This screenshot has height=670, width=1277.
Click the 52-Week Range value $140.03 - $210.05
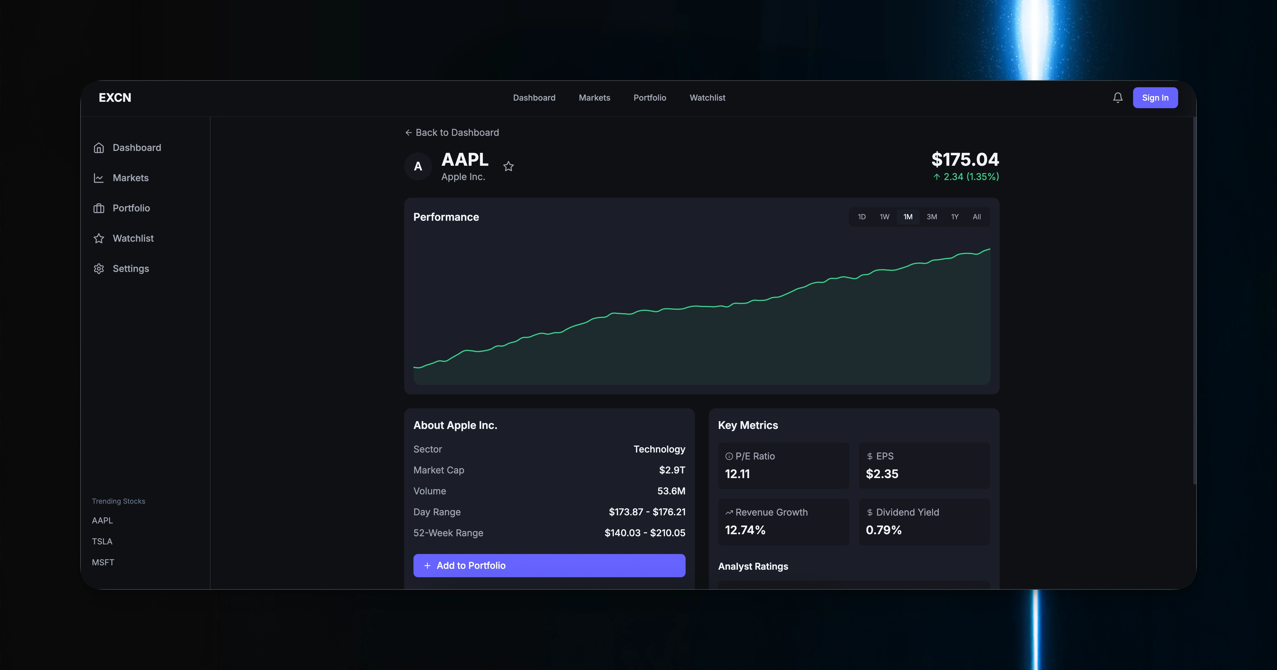(x=645, y=533)
